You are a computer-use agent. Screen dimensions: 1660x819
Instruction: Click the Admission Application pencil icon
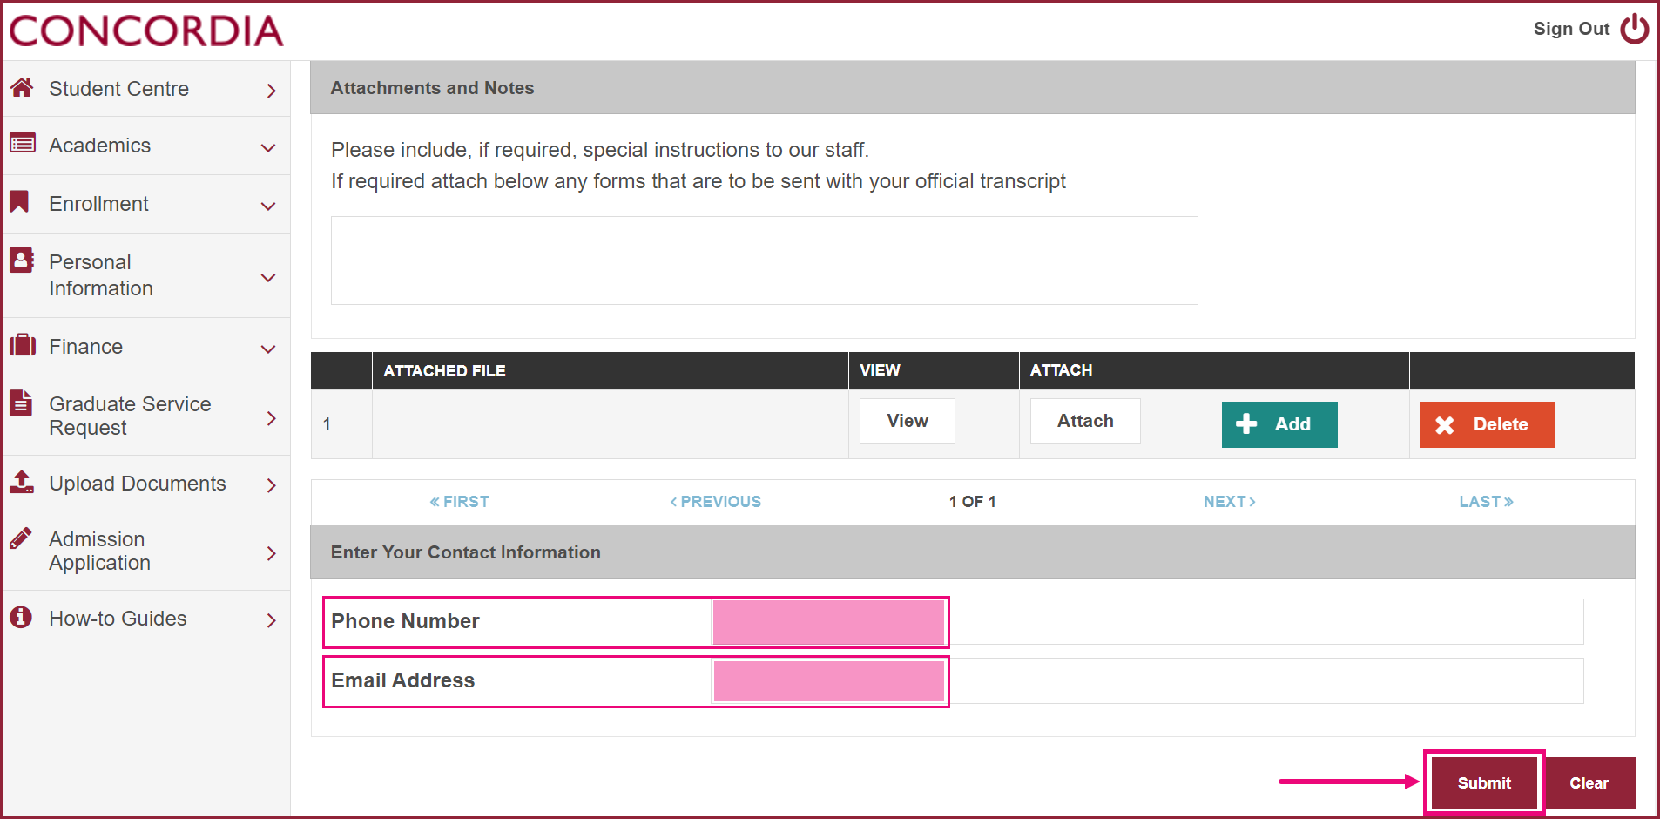click(21, 538)
